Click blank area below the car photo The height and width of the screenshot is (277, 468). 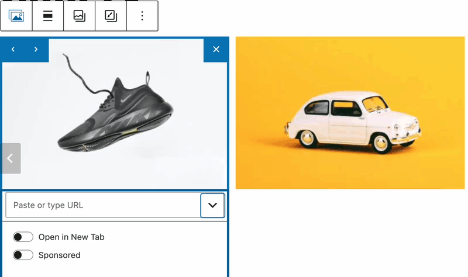[350, 234]
